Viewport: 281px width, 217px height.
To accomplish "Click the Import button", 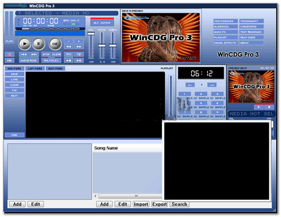I will [141, 204].
